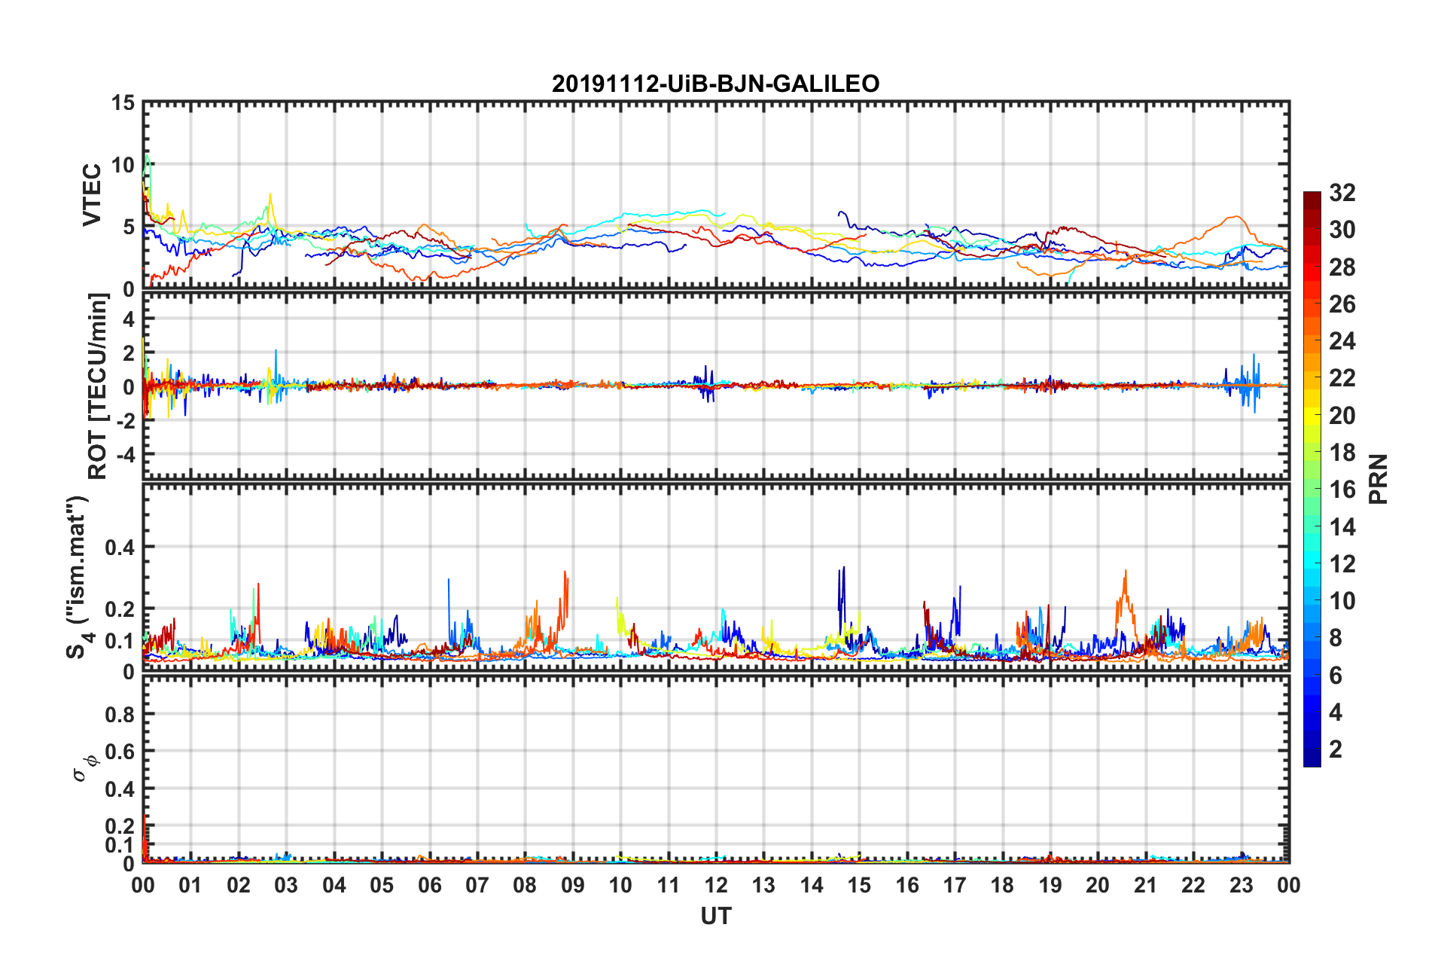Click colorbar tick value 28
Image resolution: width=1432 pixels, height=958 pixels.
(1342, 267)
